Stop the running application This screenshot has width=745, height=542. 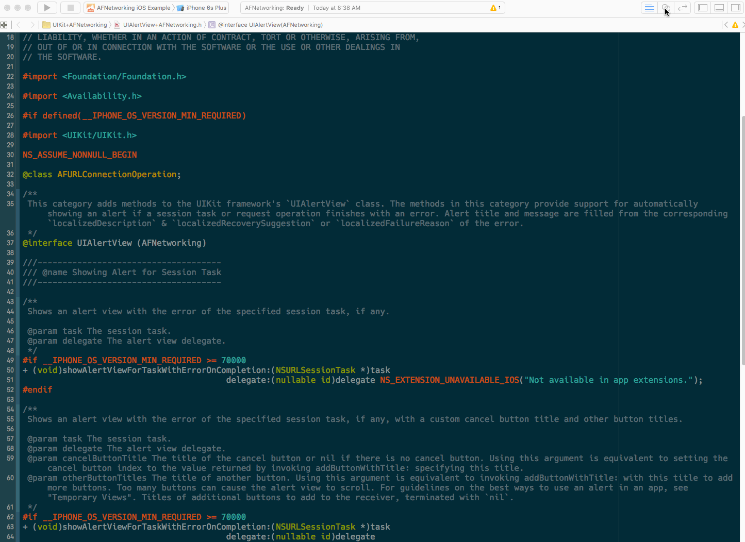coord(70,8)
